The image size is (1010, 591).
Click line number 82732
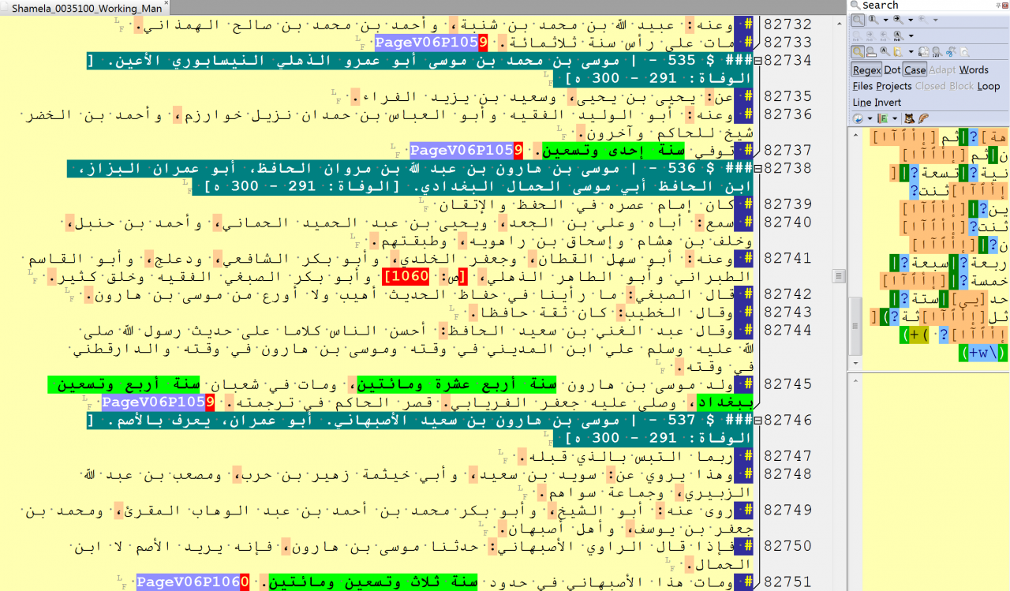[787, 24]
